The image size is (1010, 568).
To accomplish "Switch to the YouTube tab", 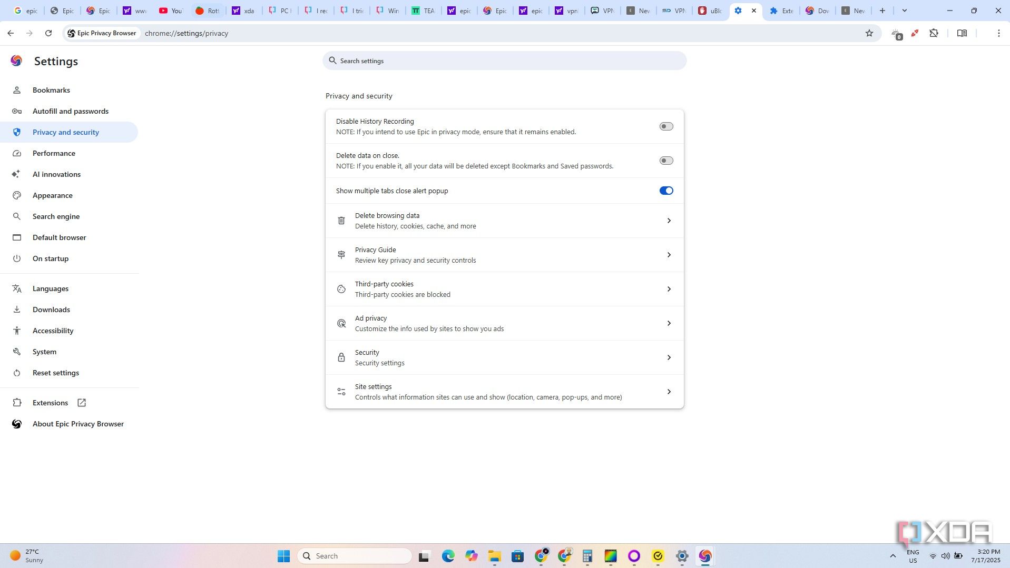I will click(x=171, y=11).
